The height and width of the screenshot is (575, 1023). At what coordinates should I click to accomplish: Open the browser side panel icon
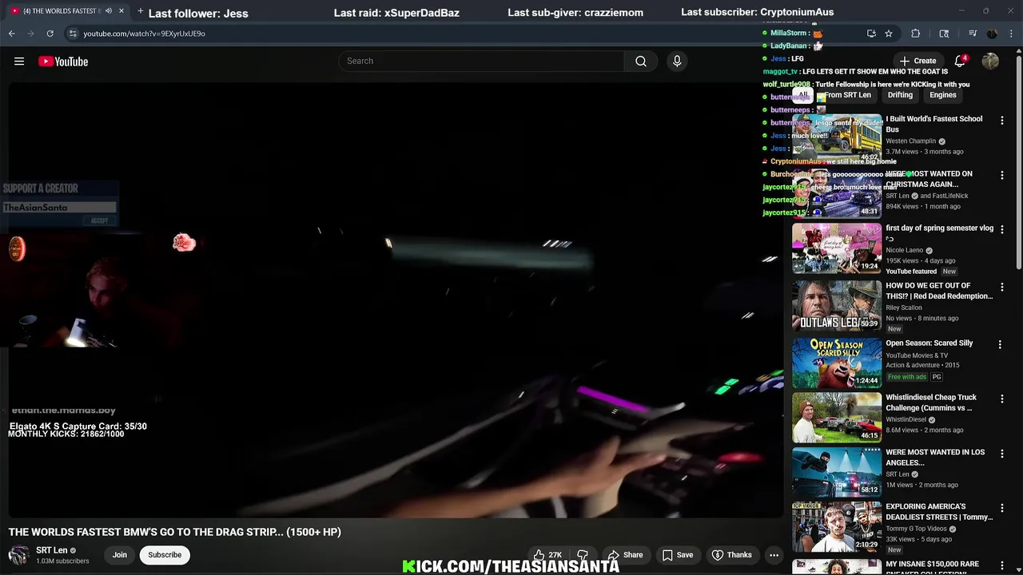[944, 34]
